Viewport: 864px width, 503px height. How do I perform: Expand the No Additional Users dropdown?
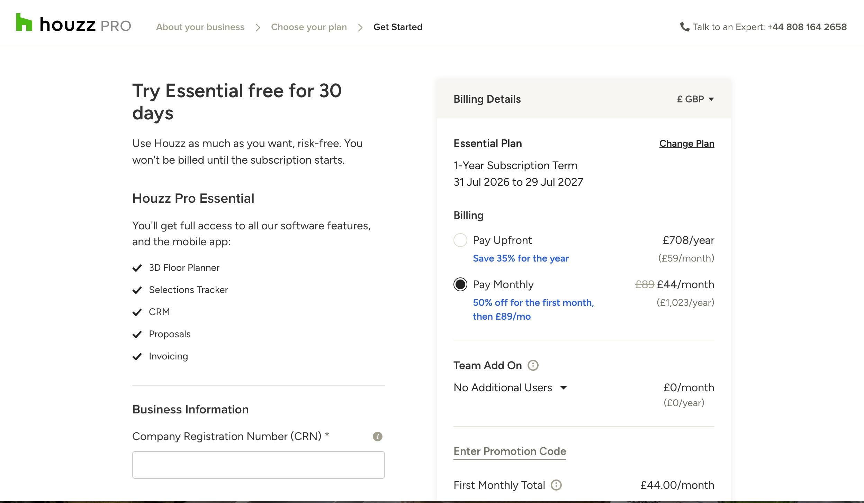coord(510,387)
